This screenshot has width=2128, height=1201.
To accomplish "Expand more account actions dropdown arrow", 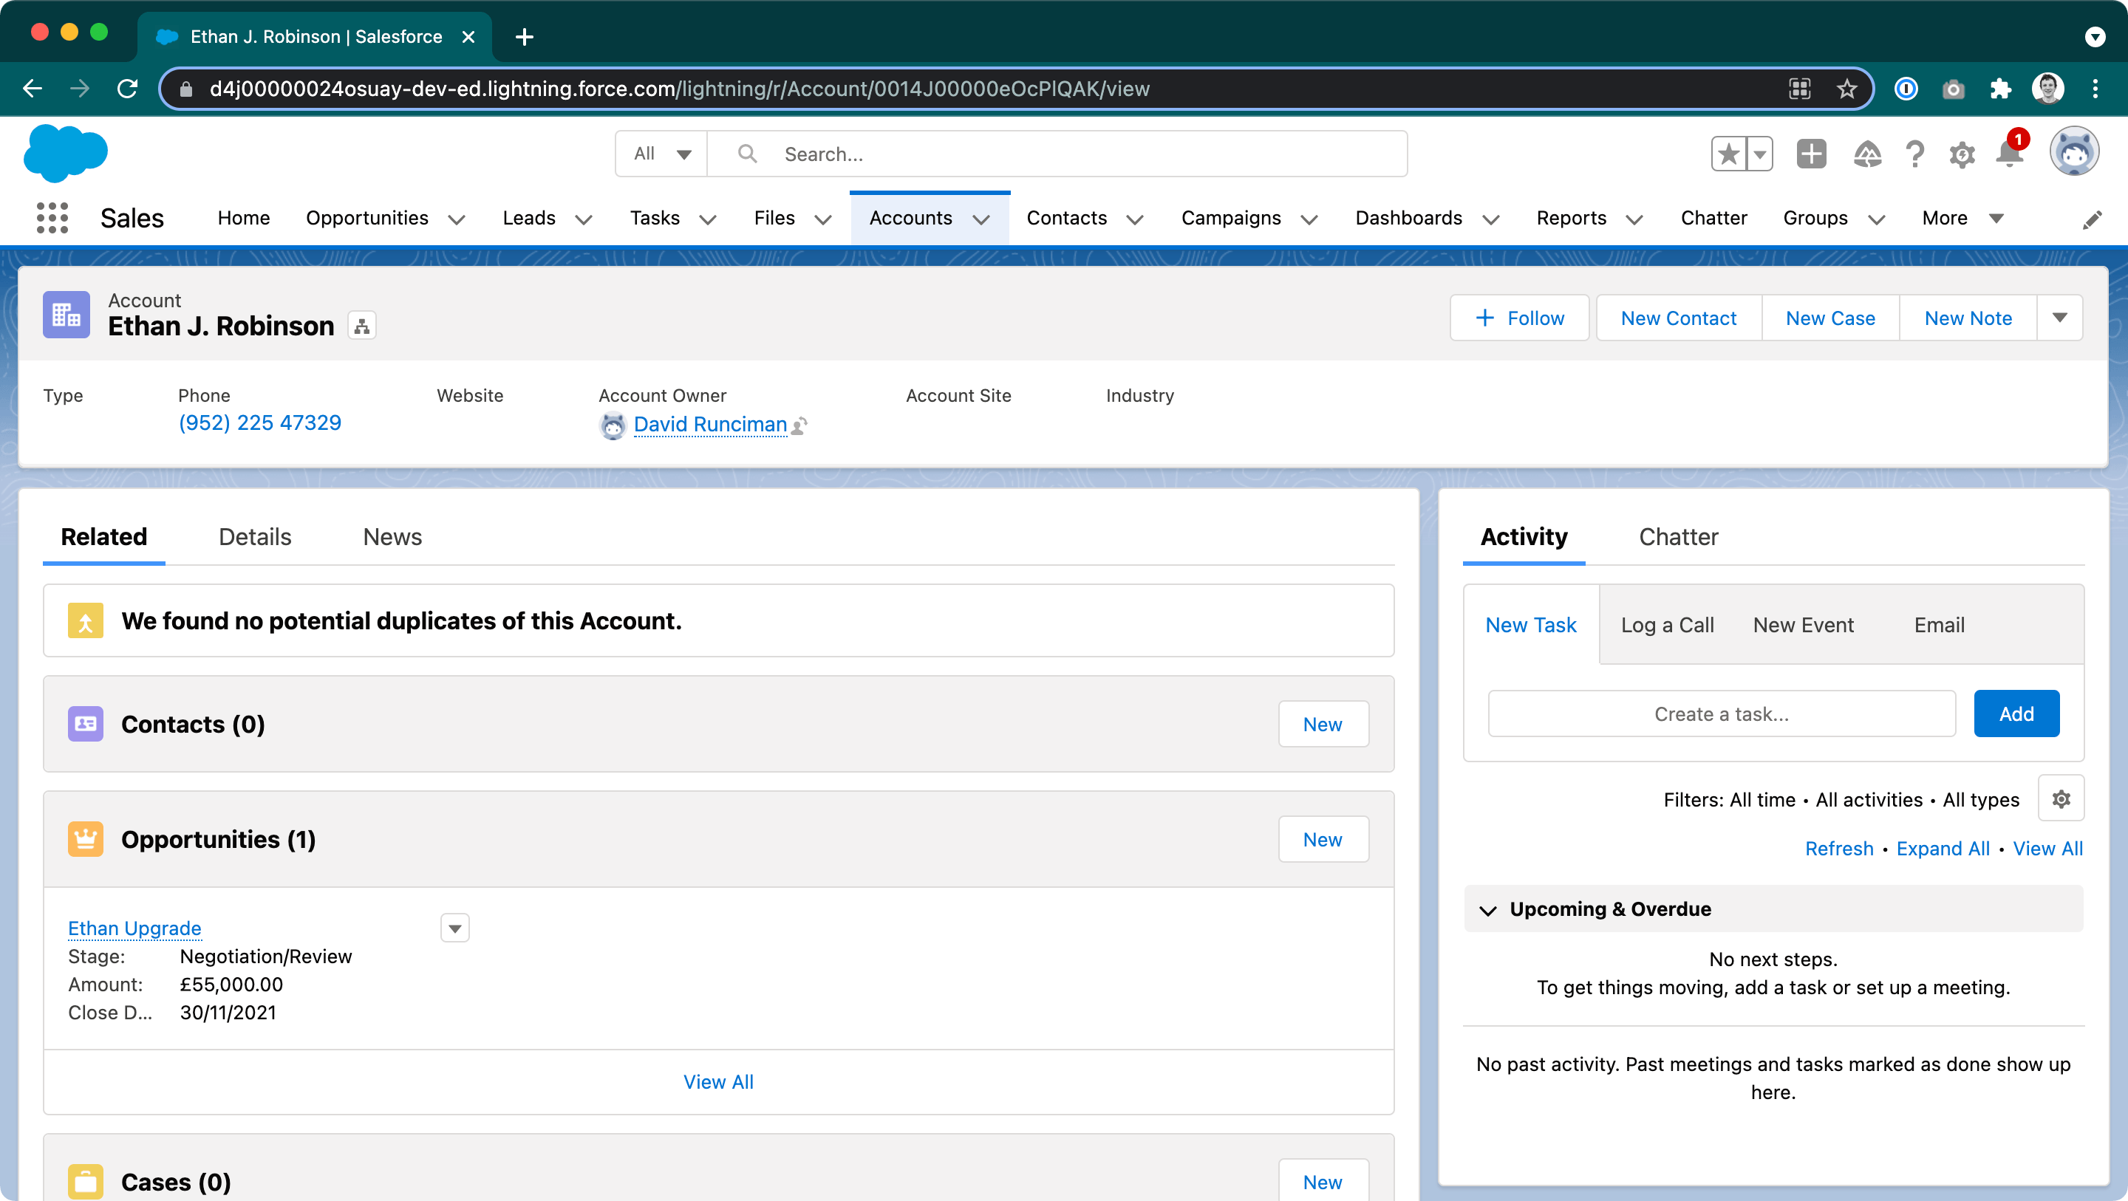I will click(2059, 318).
